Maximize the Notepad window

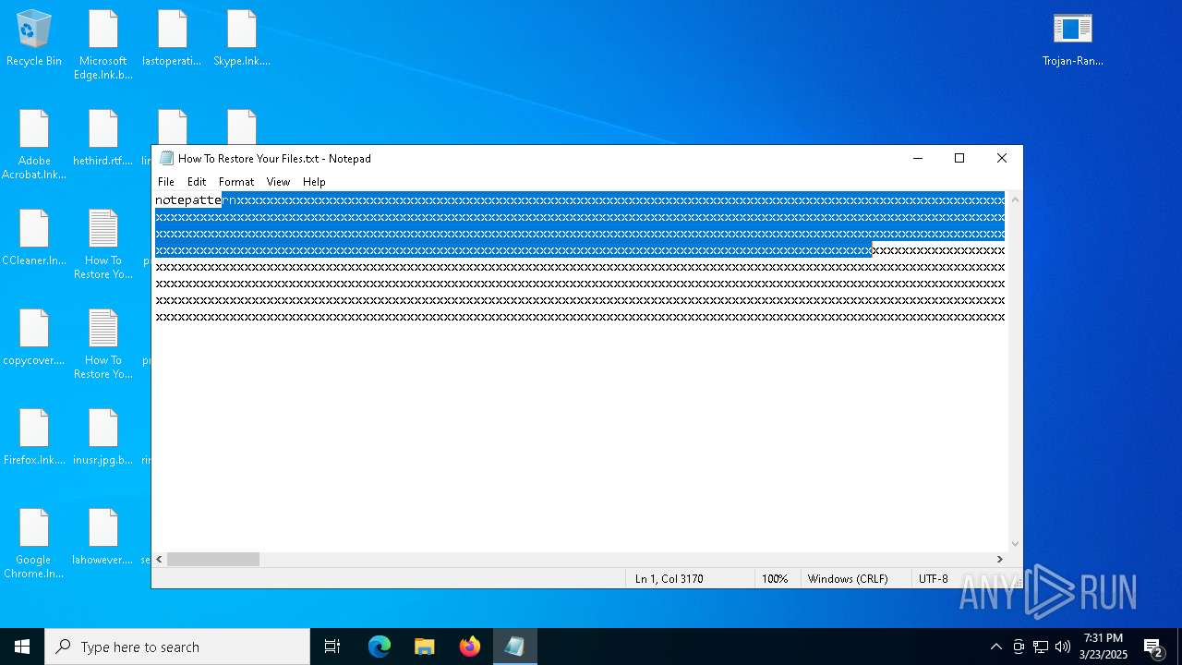click(x=959, y=158)
